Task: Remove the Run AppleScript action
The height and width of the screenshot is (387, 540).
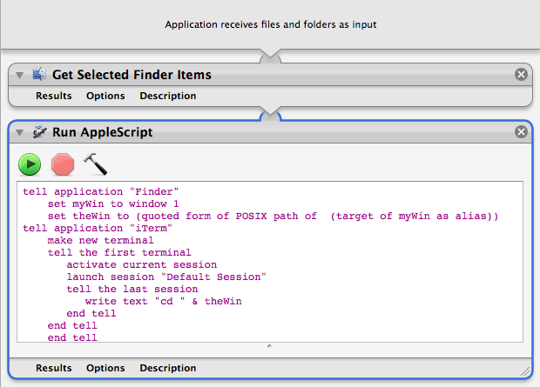Action: pos(521,131)
